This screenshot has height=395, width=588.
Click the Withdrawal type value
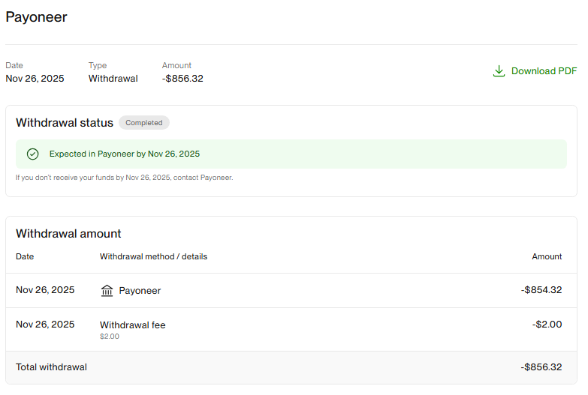click(x=113, y=78)
